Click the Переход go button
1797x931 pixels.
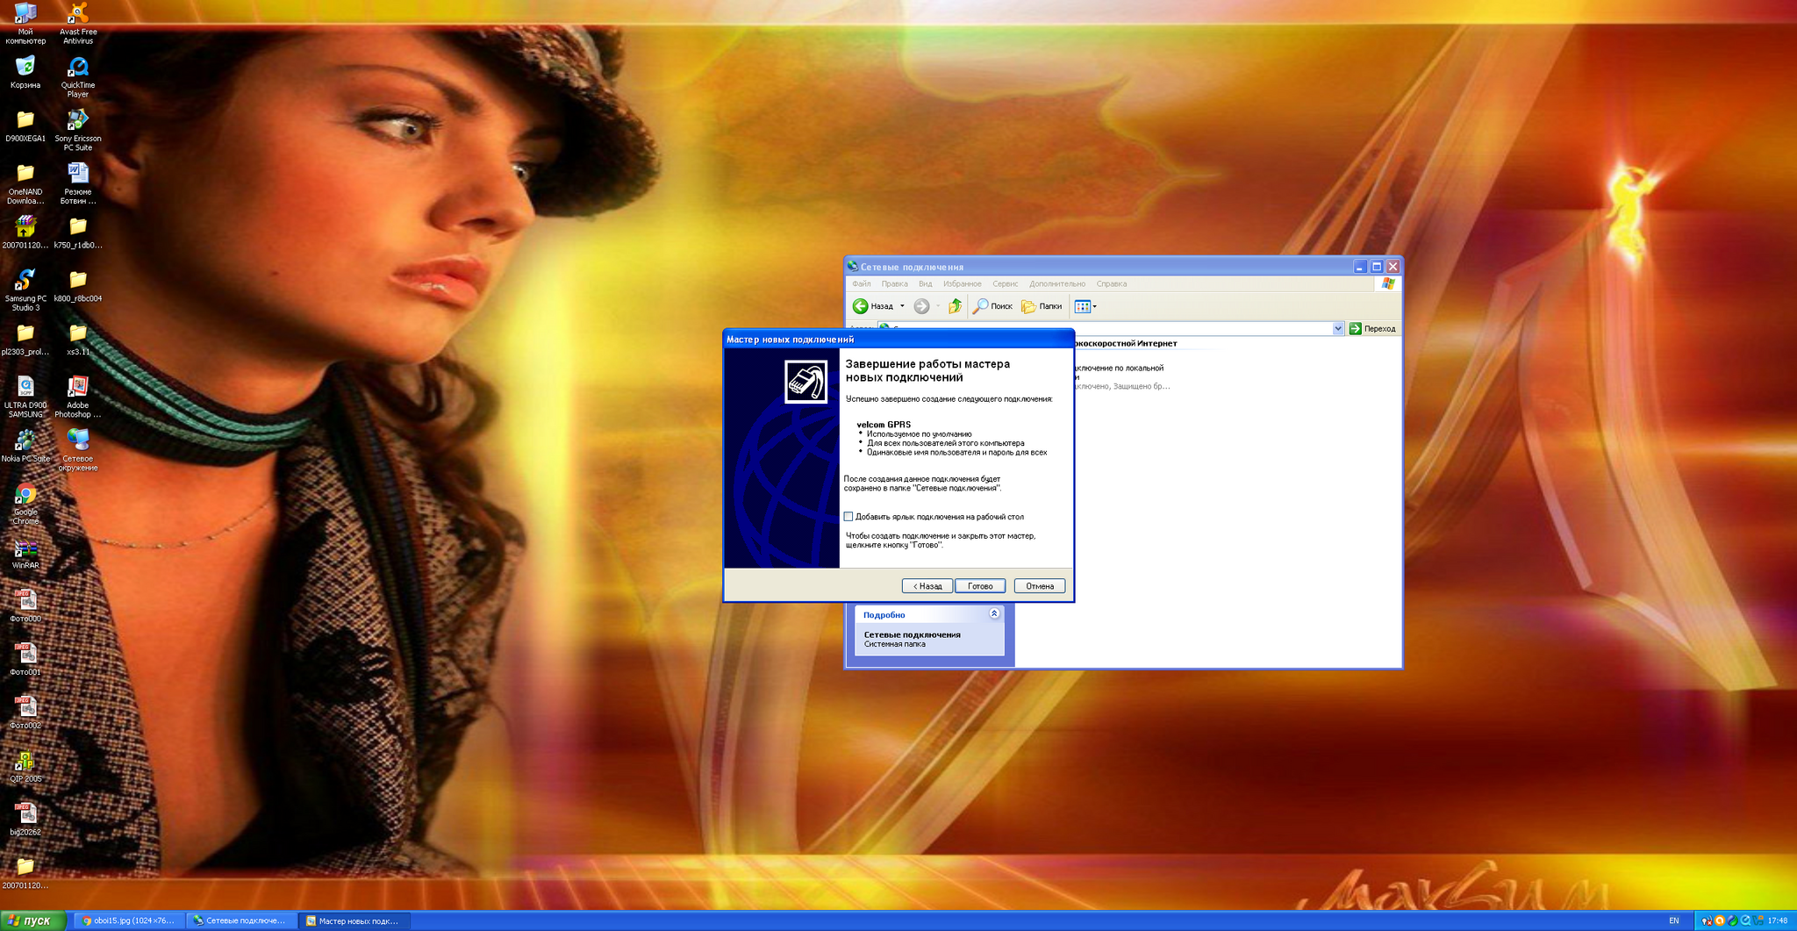(1372, 328)
